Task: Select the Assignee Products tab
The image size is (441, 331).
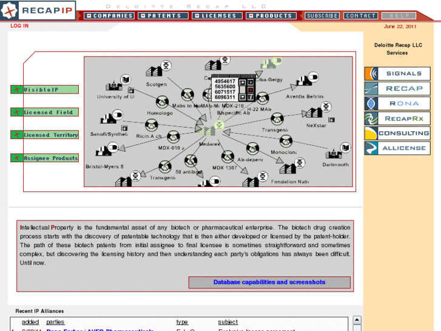Action: point(44,158)
